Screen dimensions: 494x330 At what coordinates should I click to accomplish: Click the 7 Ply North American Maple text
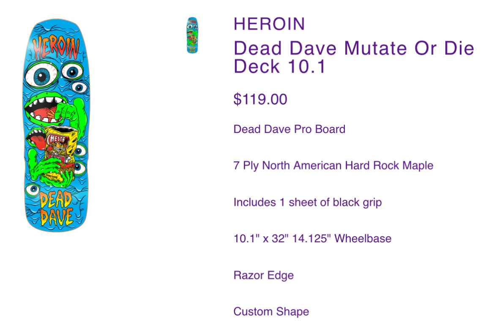tap(333, 165)
